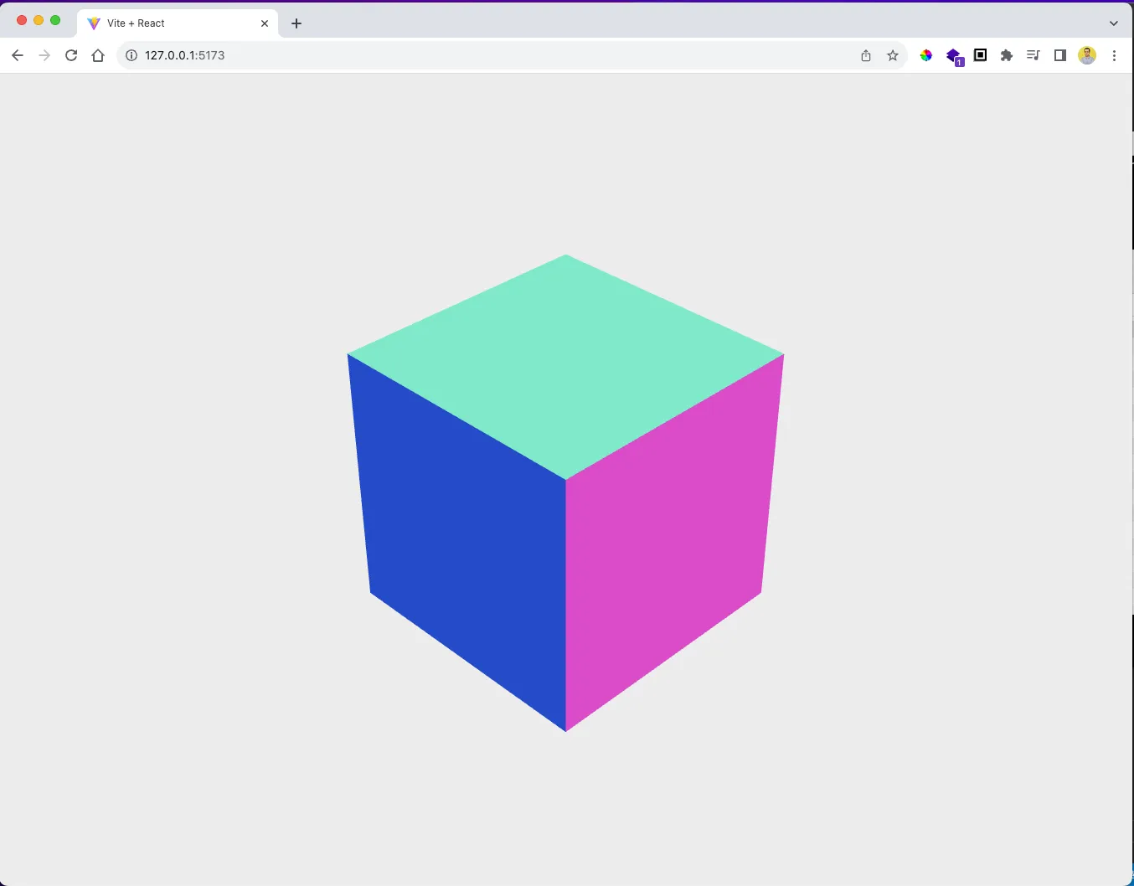
Task: Open the rainbow color wheel extension
Action: [x=926, y=55]
